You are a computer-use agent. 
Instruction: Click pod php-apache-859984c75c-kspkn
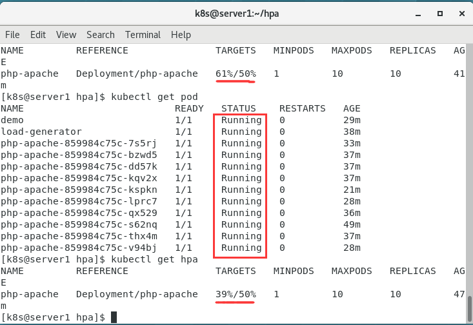point(79,190)
